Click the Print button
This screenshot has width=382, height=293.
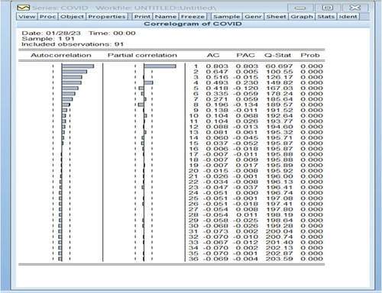click(x=142, y=17)
